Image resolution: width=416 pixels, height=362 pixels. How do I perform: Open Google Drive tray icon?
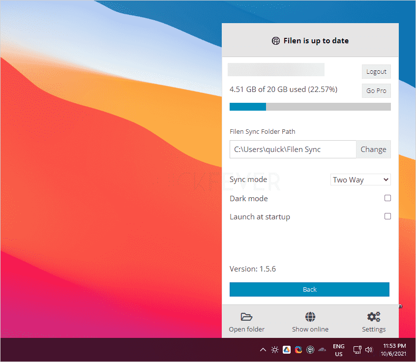coord(287,350)
